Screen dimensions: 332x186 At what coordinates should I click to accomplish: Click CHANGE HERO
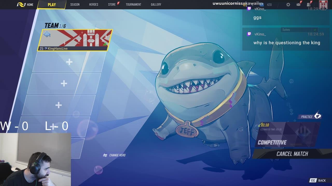[114, 155]
